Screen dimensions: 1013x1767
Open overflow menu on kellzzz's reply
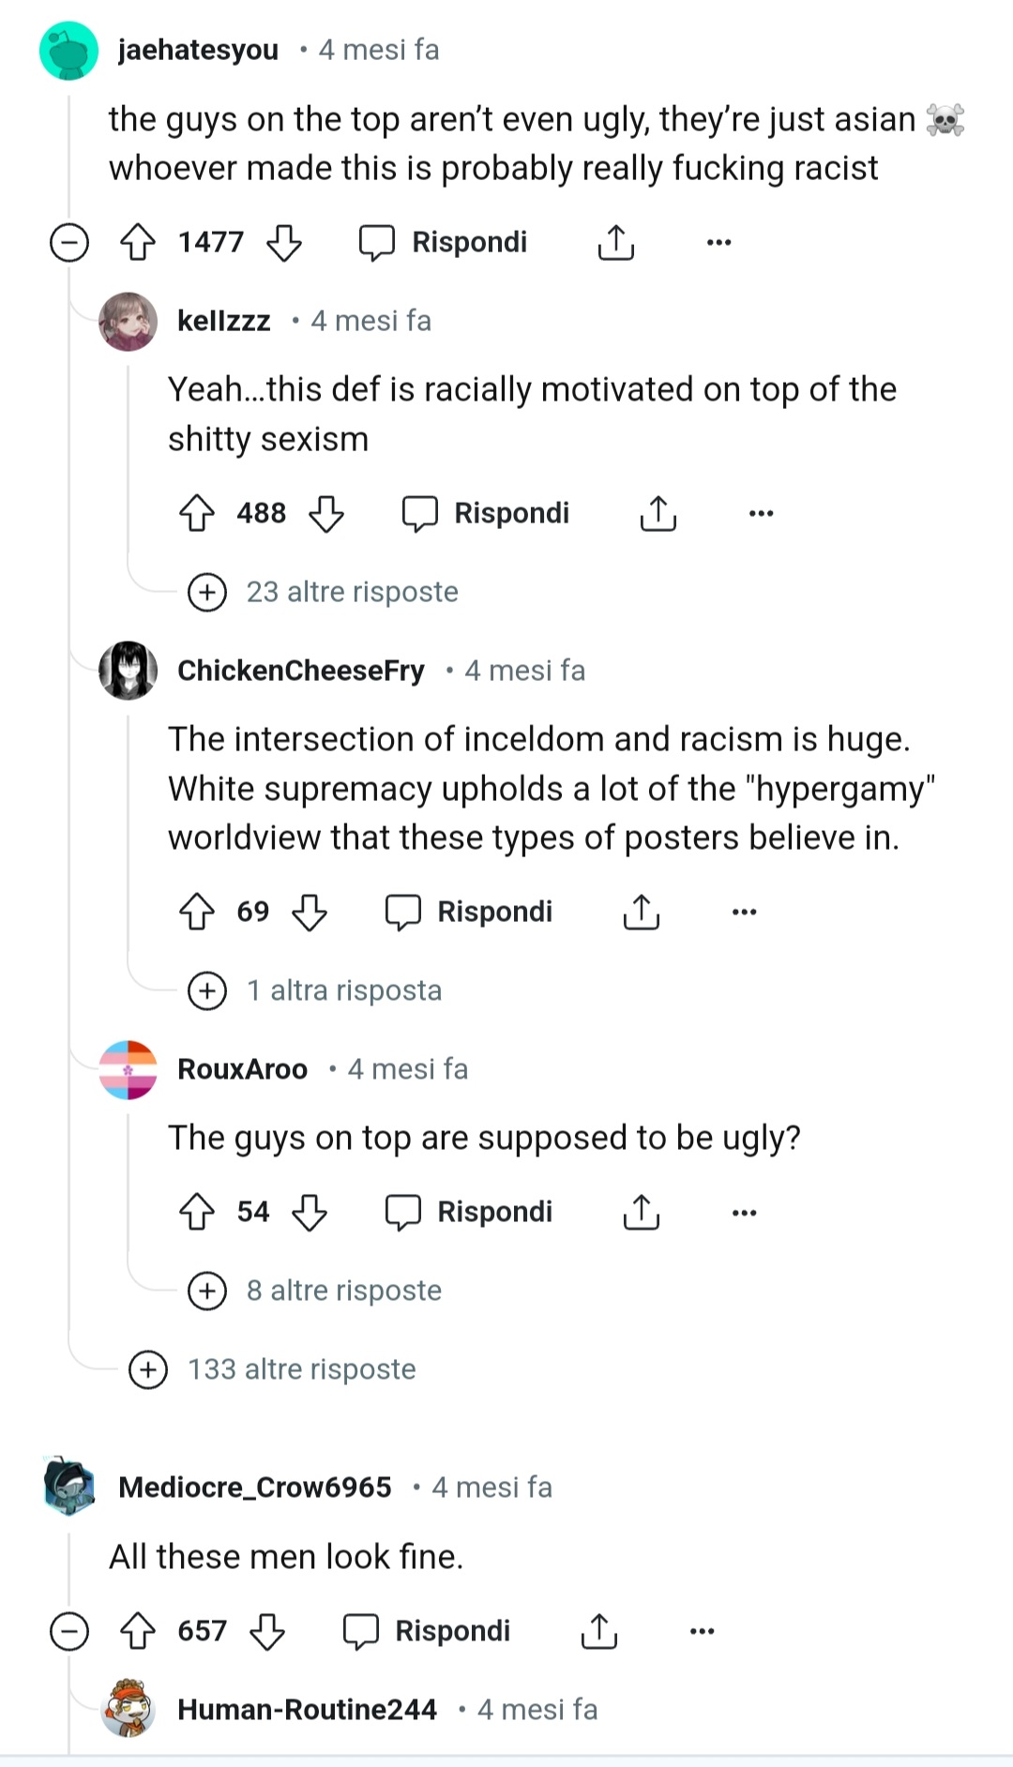coord(761,512)
